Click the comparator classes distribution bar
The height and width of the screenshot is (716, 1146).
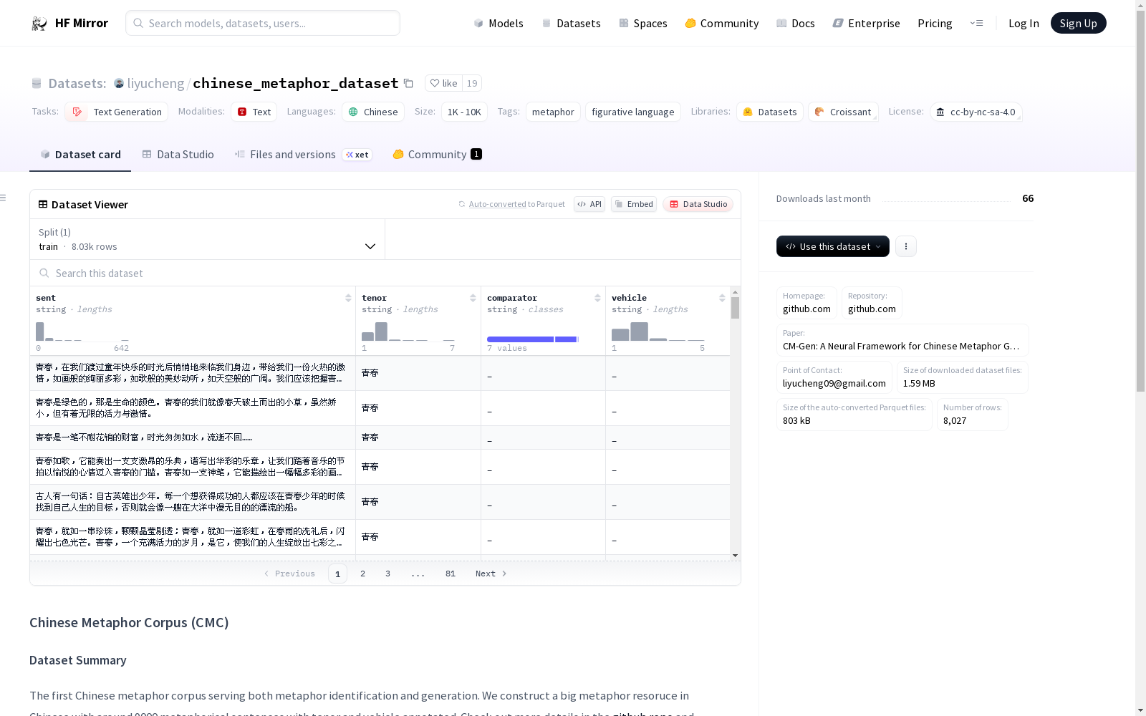[533, 339]
